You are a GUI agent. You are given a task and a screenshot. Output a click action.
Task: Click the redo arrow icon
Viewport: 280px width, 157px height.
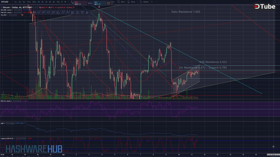click(x=156, y=2)
